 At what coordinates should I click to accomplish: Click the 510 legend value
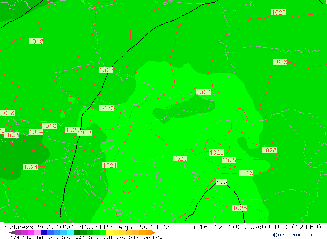coord(53,237)
